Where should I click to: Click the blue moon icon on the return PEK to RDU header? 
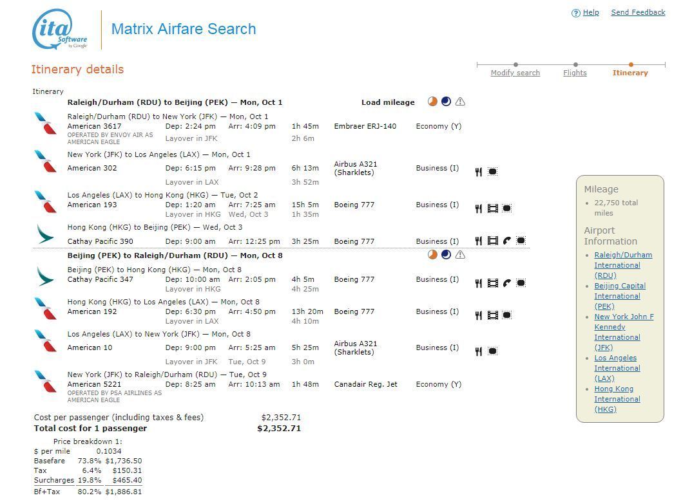click(x=446, y=254)
